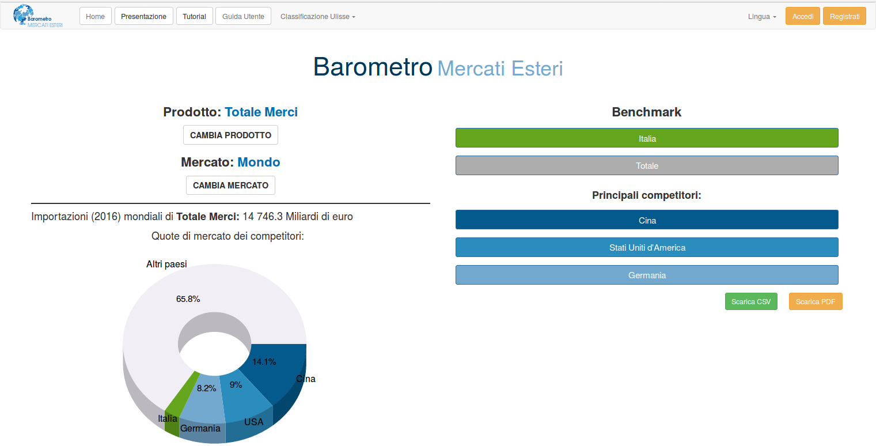The width and height of the screenshot is (876, 446).
Task: Open the Home page
Action: pos(95,16)
